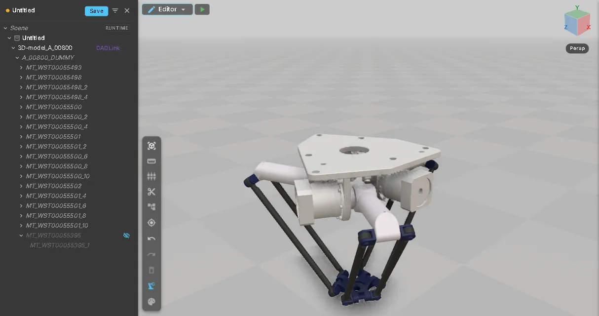Viewport: 599px width, 316px height.
Task: Save the scene
Action: (96, 11)
